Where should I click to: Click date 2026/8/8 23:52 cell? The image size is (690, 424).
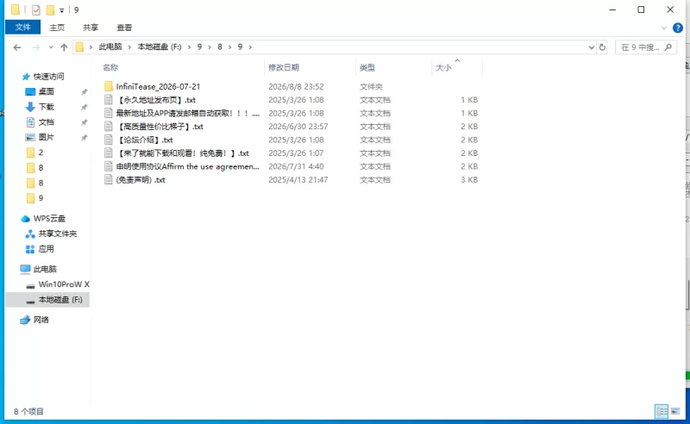coord(296,87)
